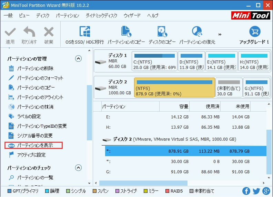The image size is (273, 197).
Task: Select the C:(NTFS) 20.0 GB partition block
Action: coord(154,61)
